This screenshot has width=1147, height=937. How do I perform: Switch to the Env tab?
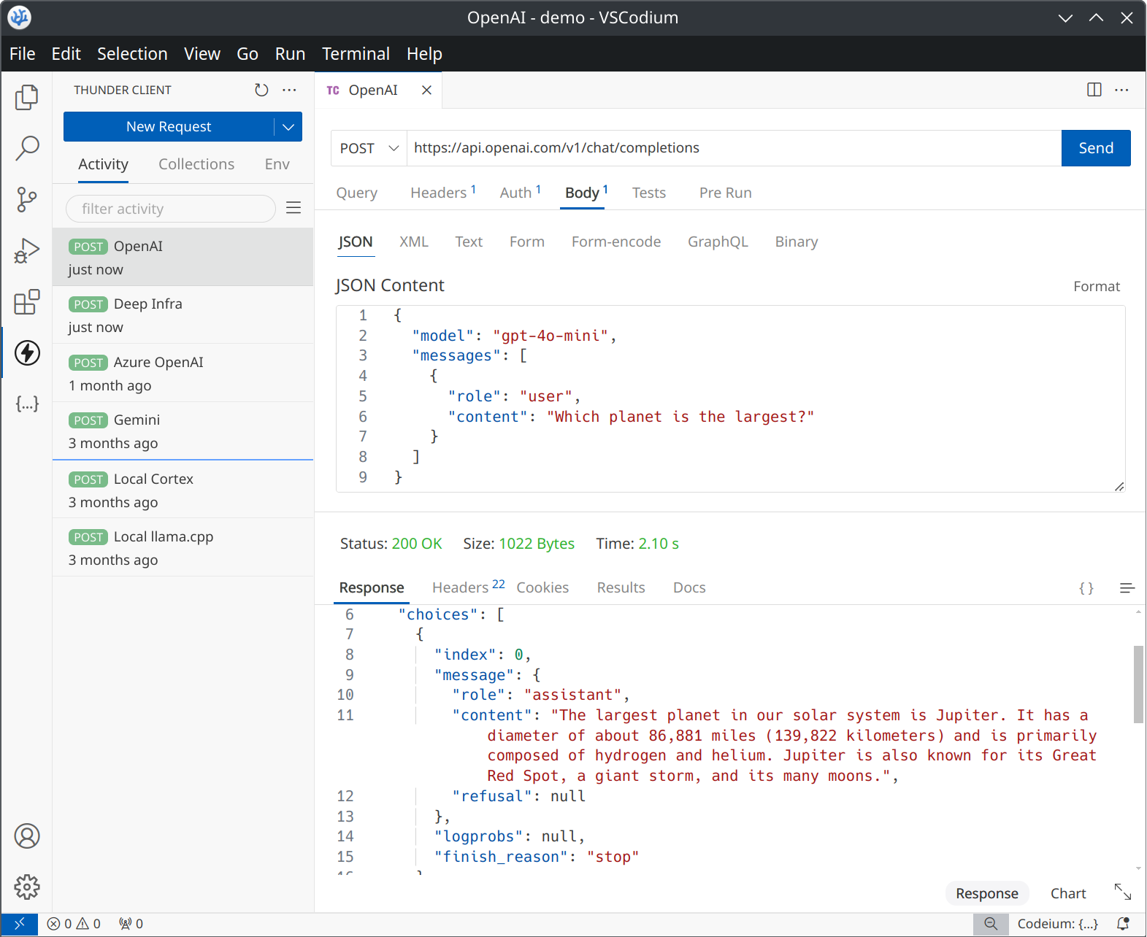pos(277,164)
